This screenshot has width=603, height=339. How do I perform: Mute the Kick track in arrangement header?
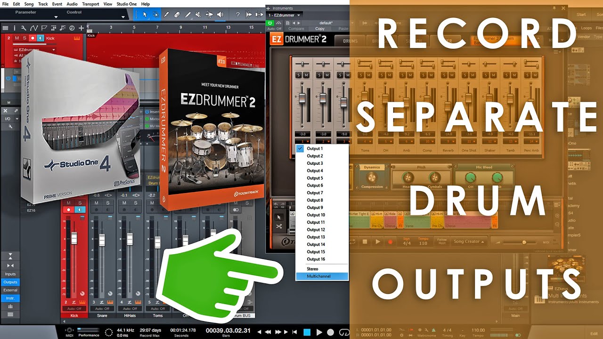17,38
